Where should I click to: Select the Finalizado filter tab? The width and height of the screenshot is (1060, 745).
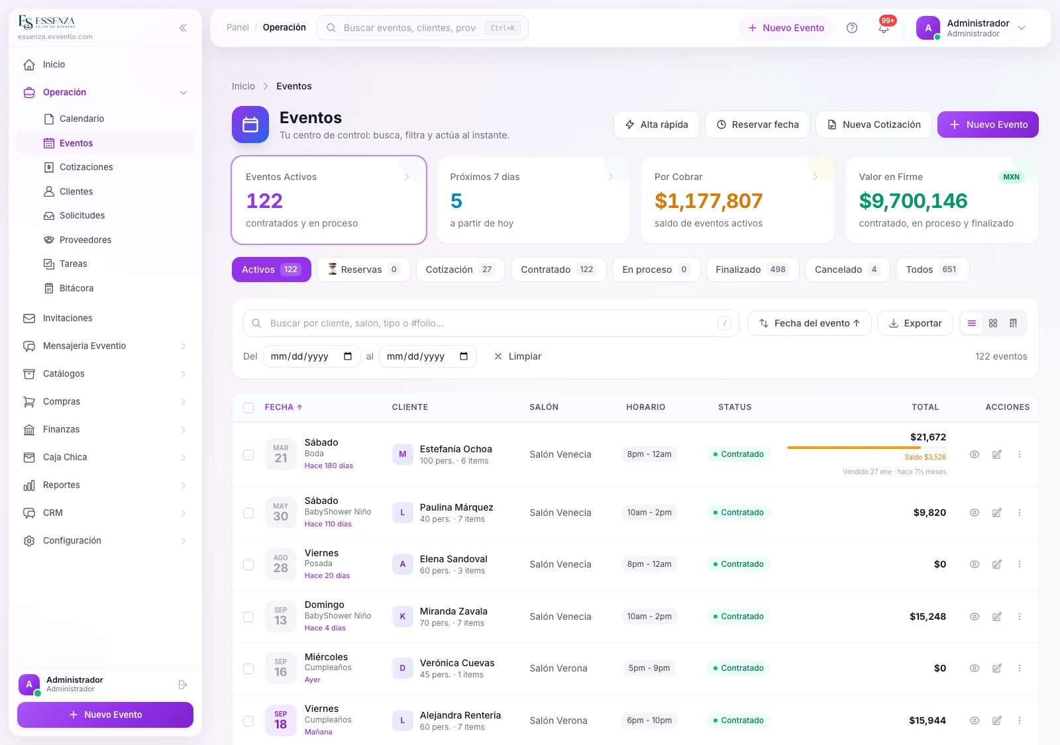point(753,270)
